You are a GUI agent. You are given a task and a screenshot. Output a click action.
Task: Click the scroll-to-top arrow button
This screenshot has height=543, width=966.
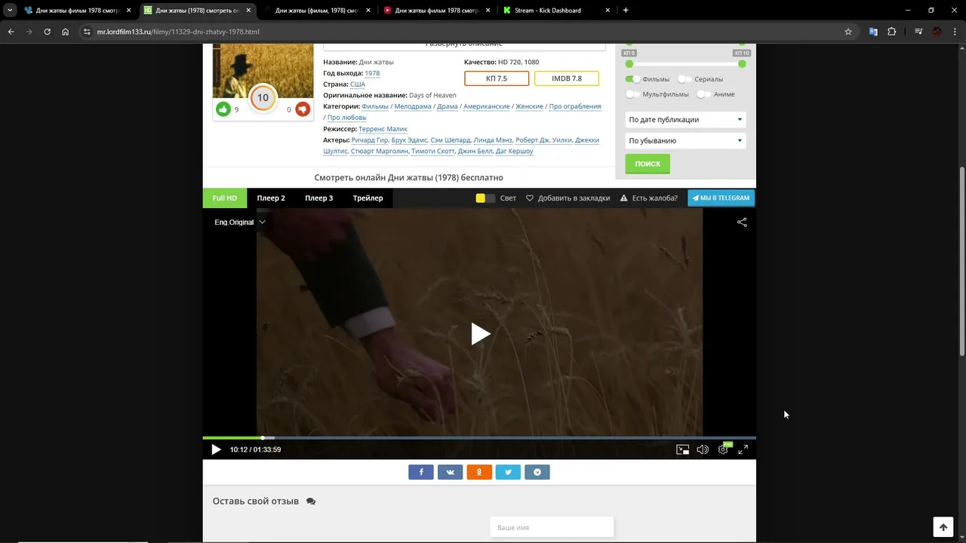coord(943,527)
